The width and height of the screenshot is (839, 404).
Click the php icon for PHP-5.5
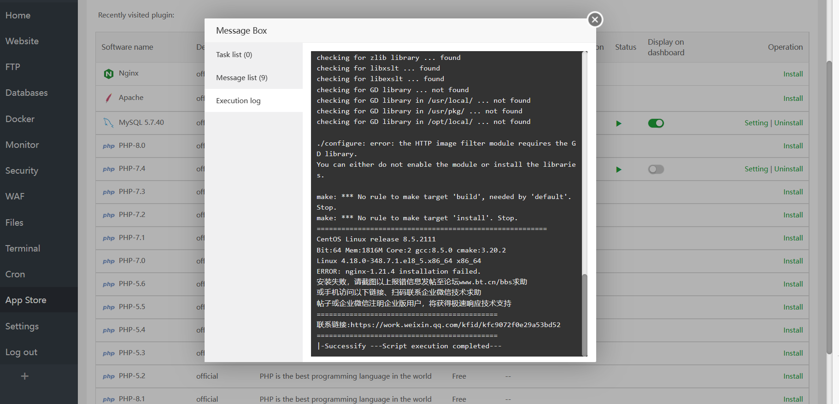pyautogui.click(x=109, y=307)
